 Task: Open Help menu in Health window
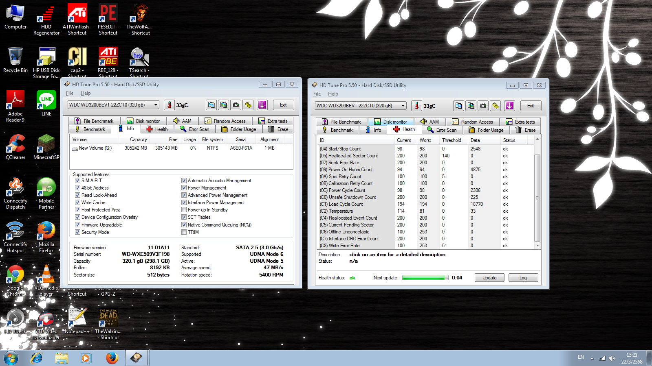click(x=333, y=94)
